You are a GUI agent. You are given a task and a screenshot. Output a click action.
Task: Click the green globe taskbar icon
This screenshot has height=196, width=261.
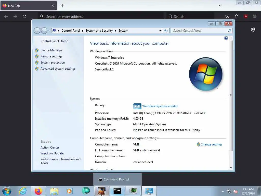pyautogui.click(x=86, y=191)
